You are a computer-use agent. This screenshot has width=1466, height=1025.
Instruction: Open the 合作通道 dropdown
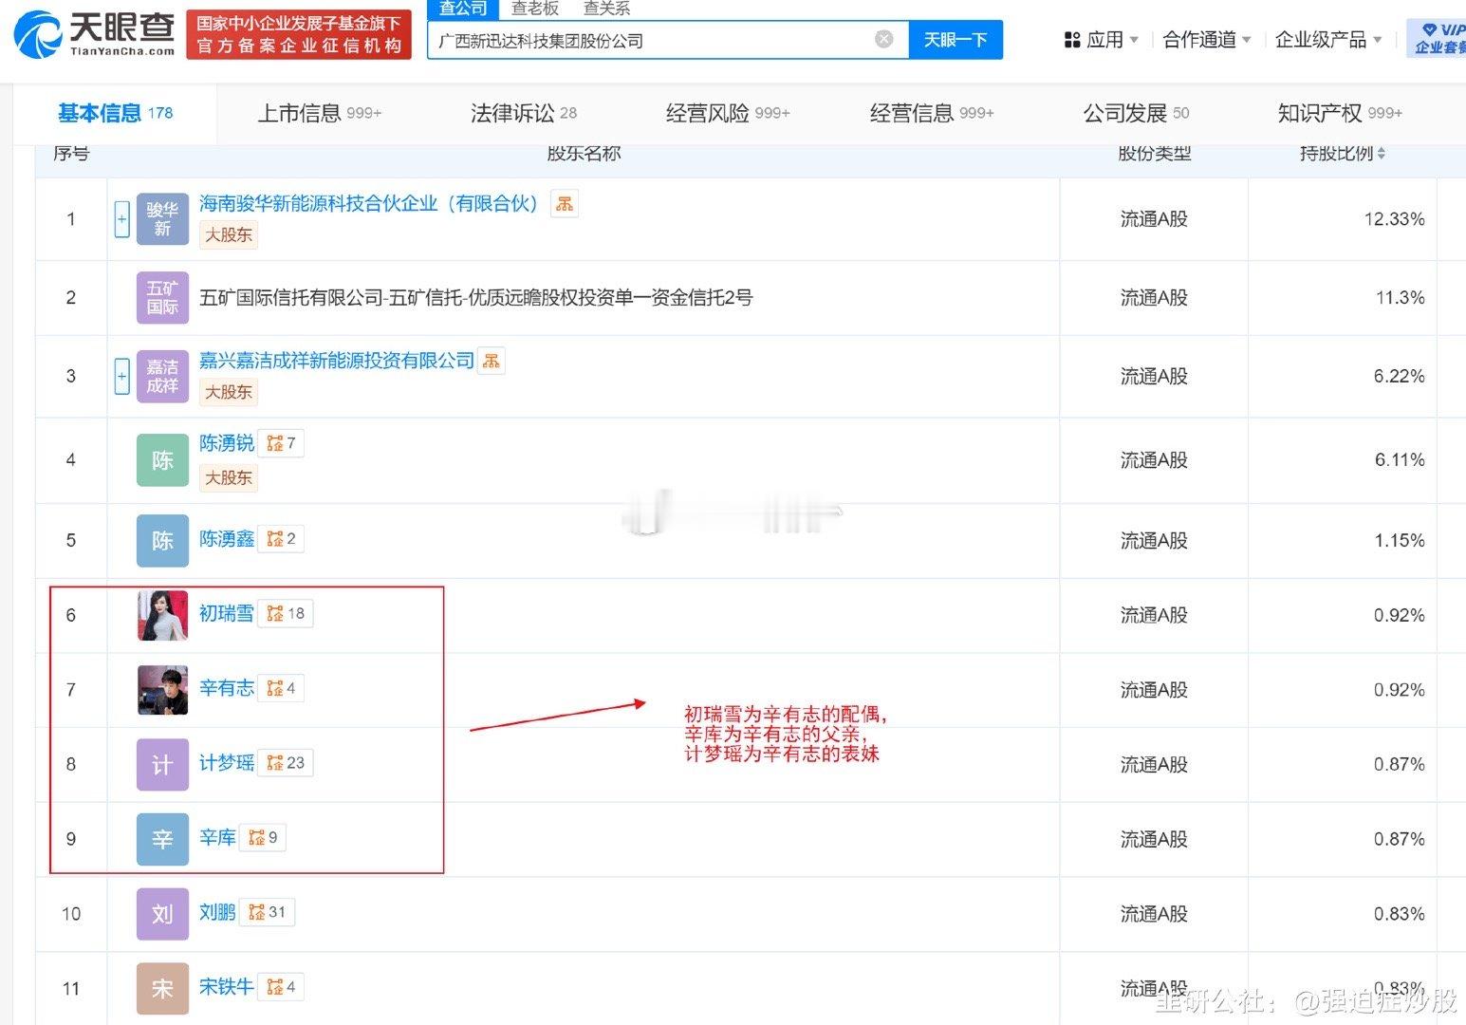pyautogui.click(x=1207, y=40)
